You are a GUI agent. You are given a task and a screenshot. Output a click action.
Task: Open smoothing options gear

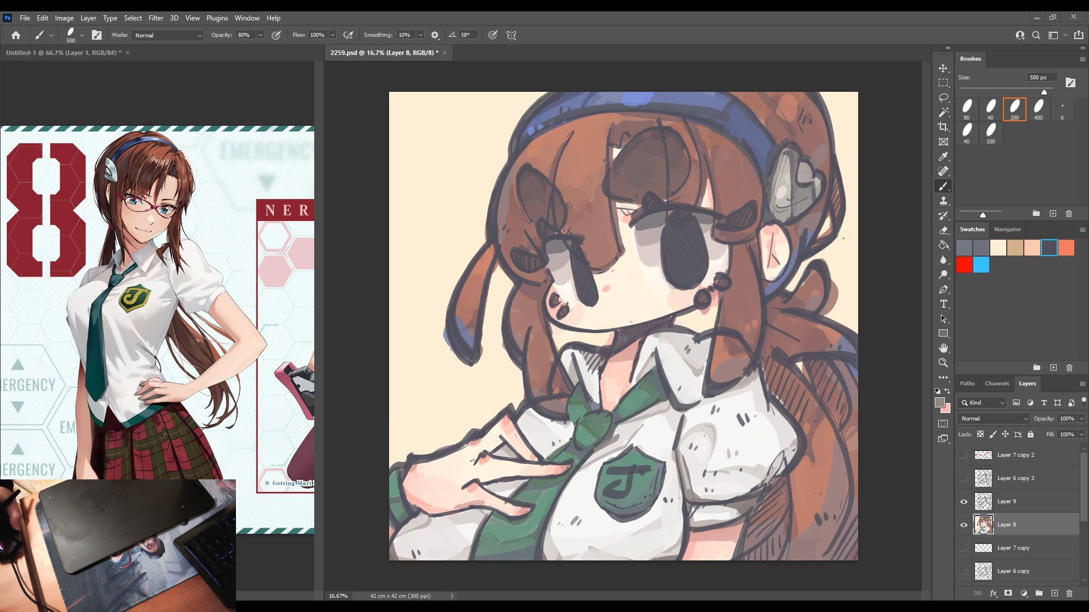coord(435,35)
